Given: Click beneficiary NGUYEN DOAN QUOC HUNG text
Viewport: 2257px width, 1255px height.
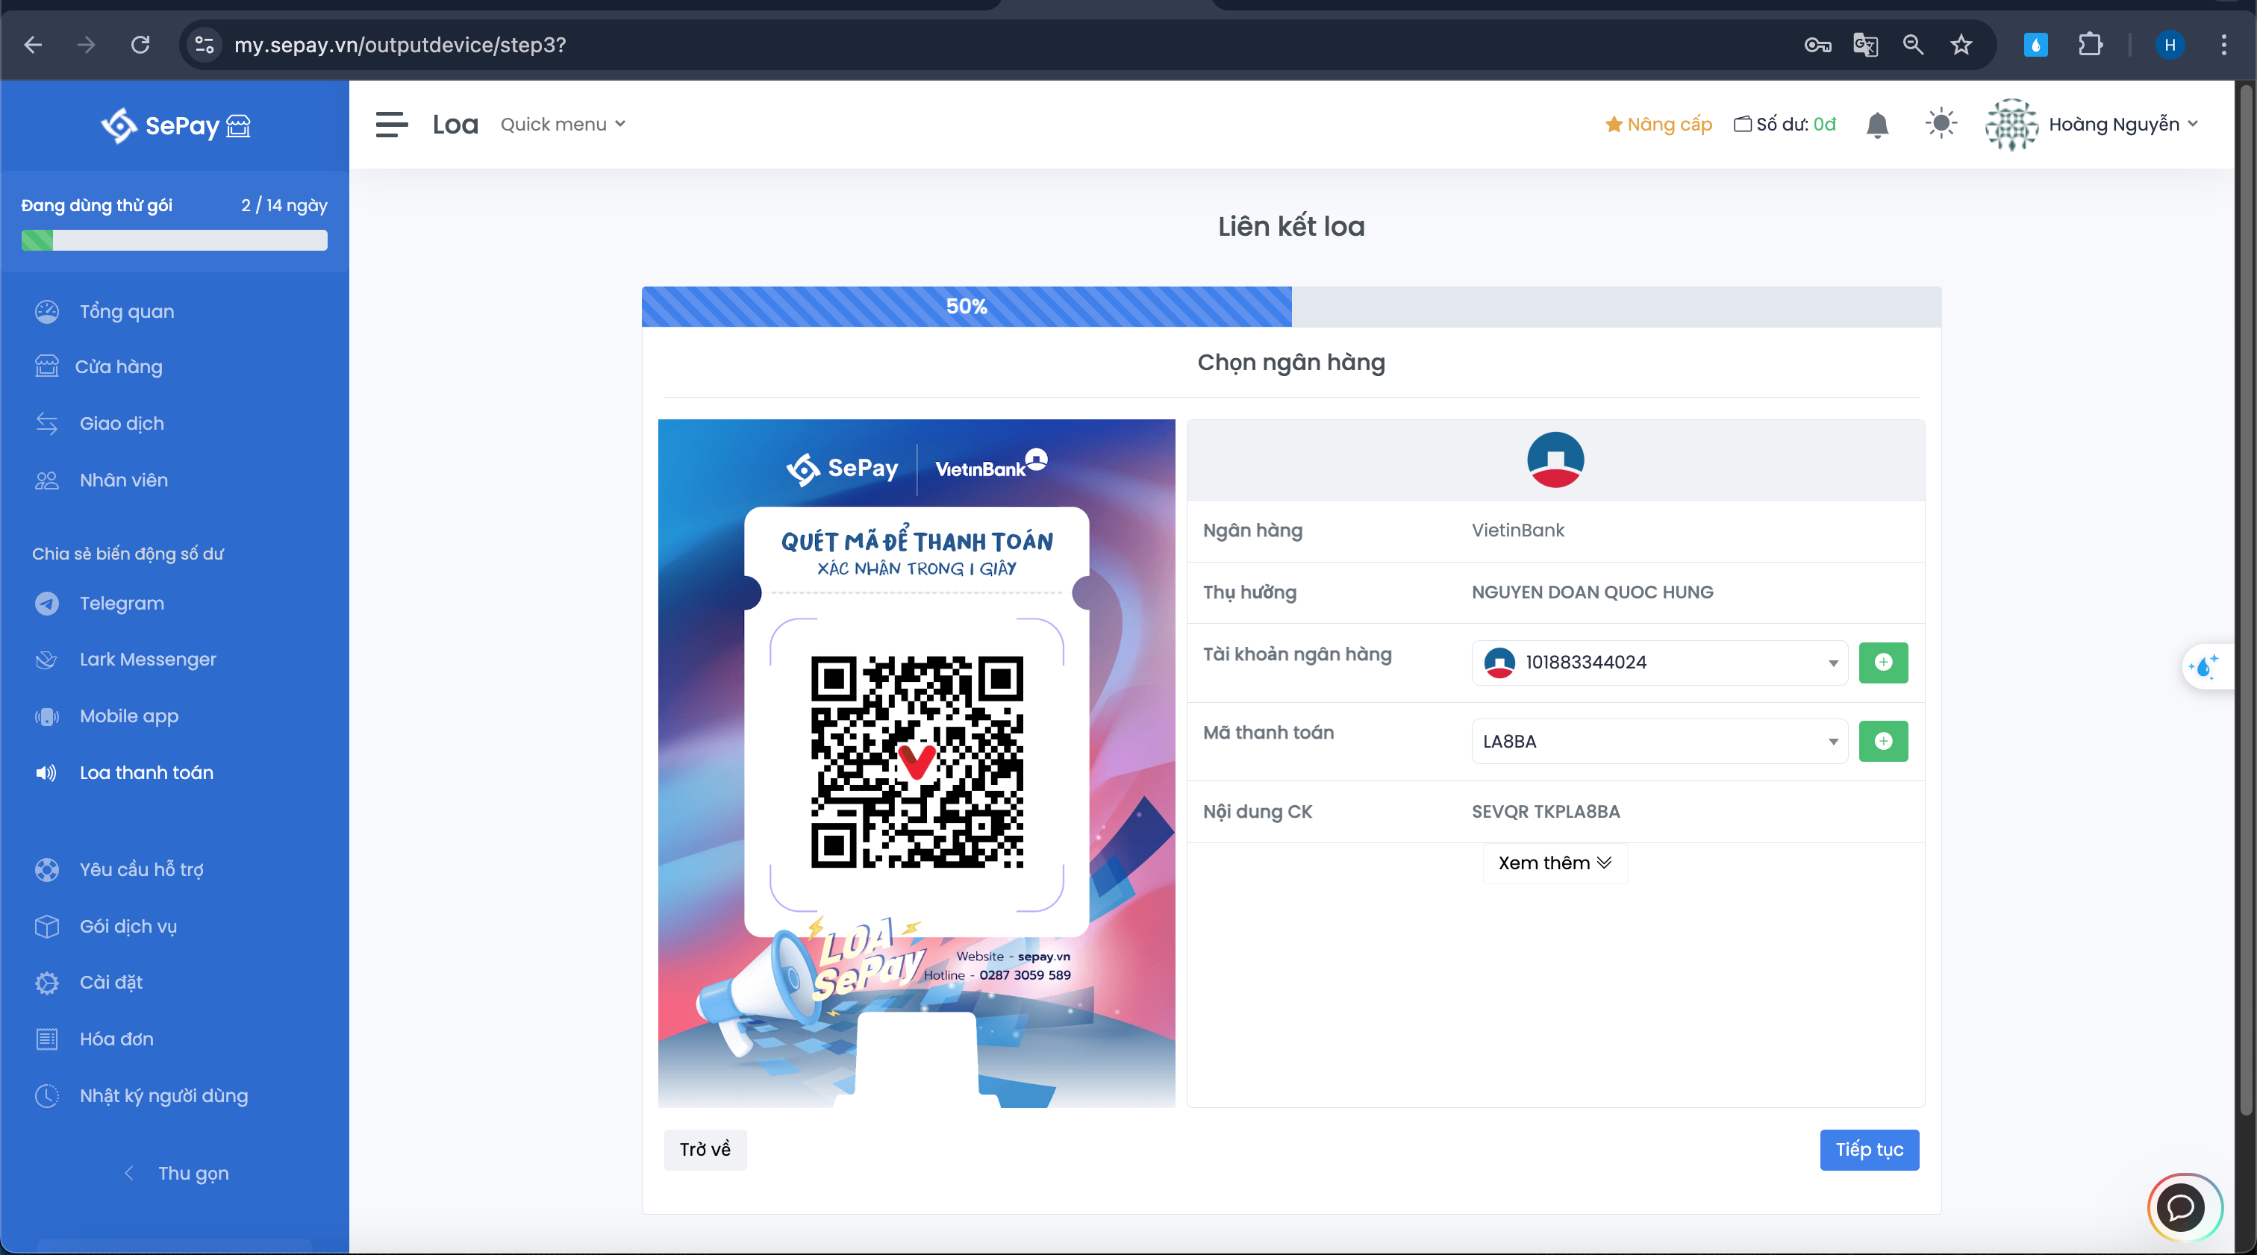Looking at the screenshot, I should click(1592, 592).
